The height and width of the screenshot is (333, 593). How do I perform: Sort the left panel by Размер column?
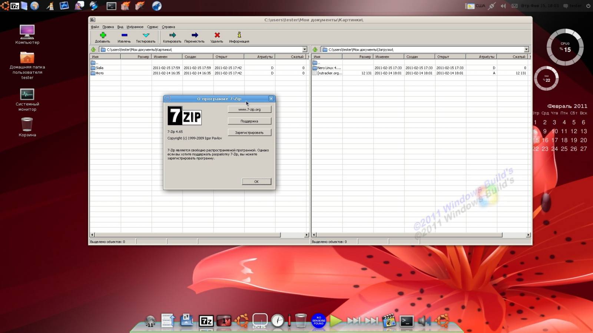pos(136,57)
